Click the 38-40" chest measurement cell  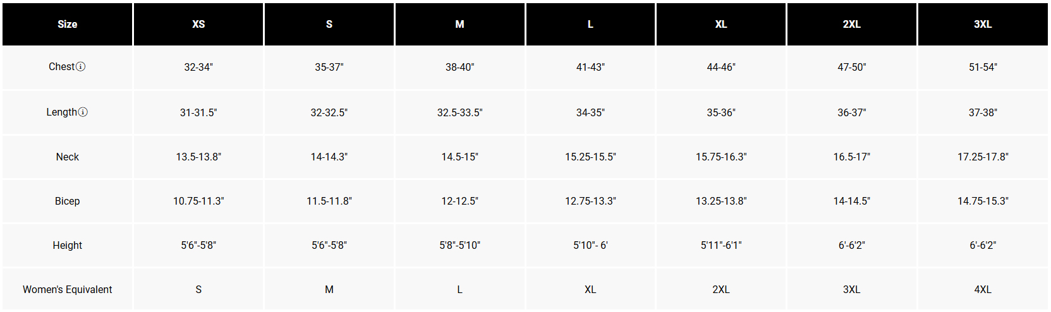pyautogui.click(x=460, y=67)
